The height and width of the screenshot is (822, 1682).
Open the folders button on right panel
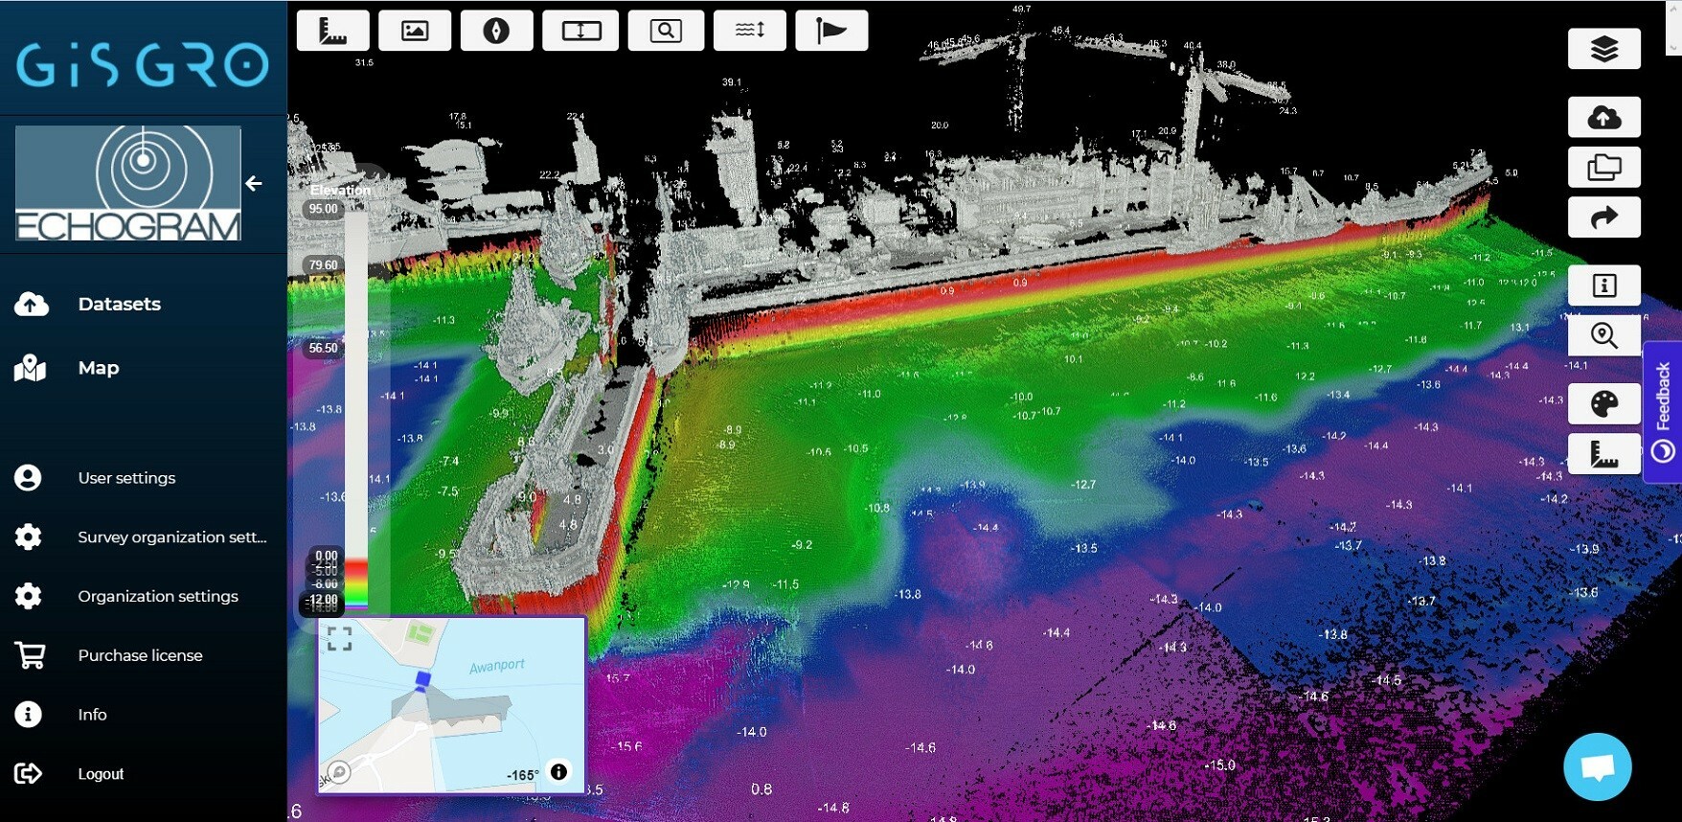1603,167
